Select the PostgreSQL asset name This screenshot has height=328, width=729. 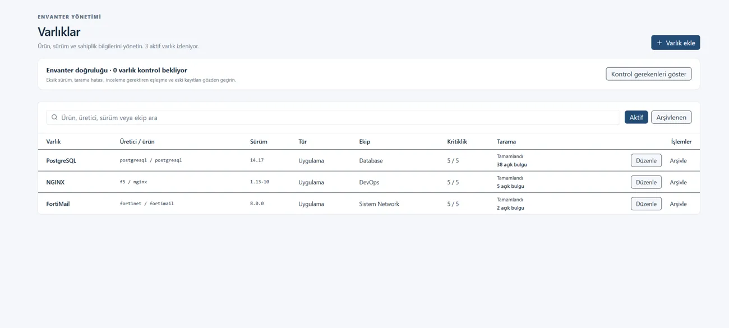coord(61,160)
